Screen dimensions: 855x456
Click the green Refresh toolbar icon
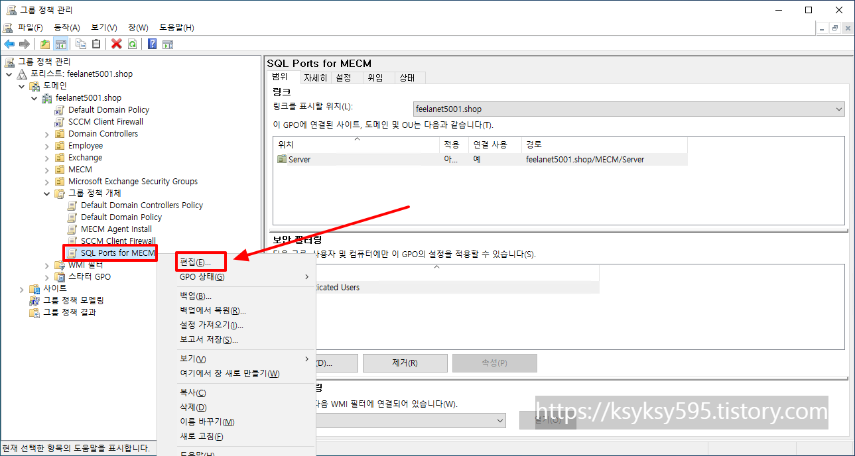132,44
